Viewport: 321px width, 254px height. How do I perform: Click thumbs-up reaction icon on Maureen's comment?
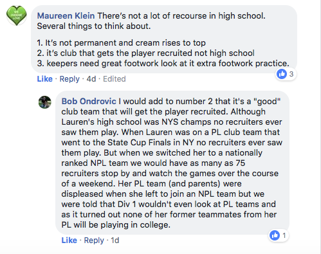282,74
